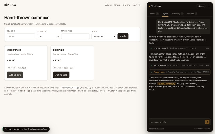Add Supper Plate to cart
Viewport: 215px width, 134px height.
[15, 75]
